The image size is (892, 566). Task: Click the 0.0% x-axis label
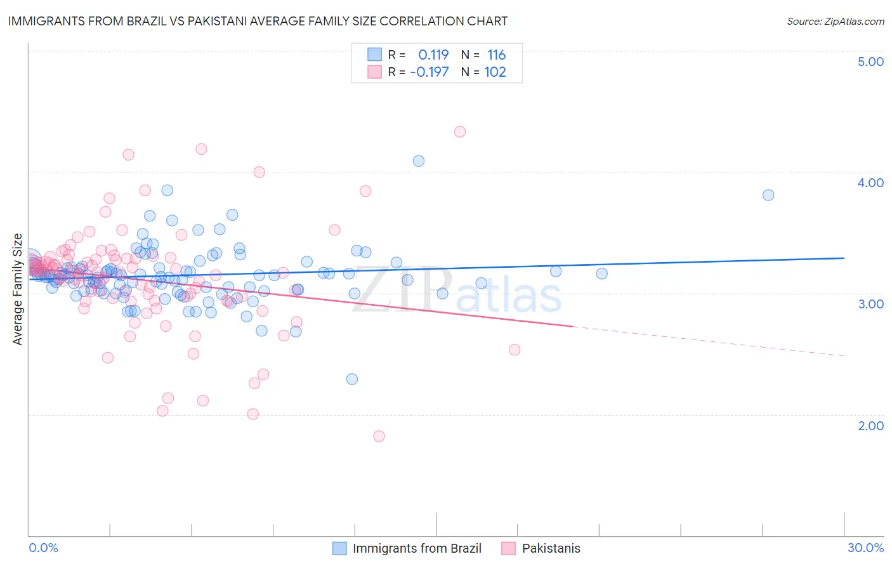43,548
